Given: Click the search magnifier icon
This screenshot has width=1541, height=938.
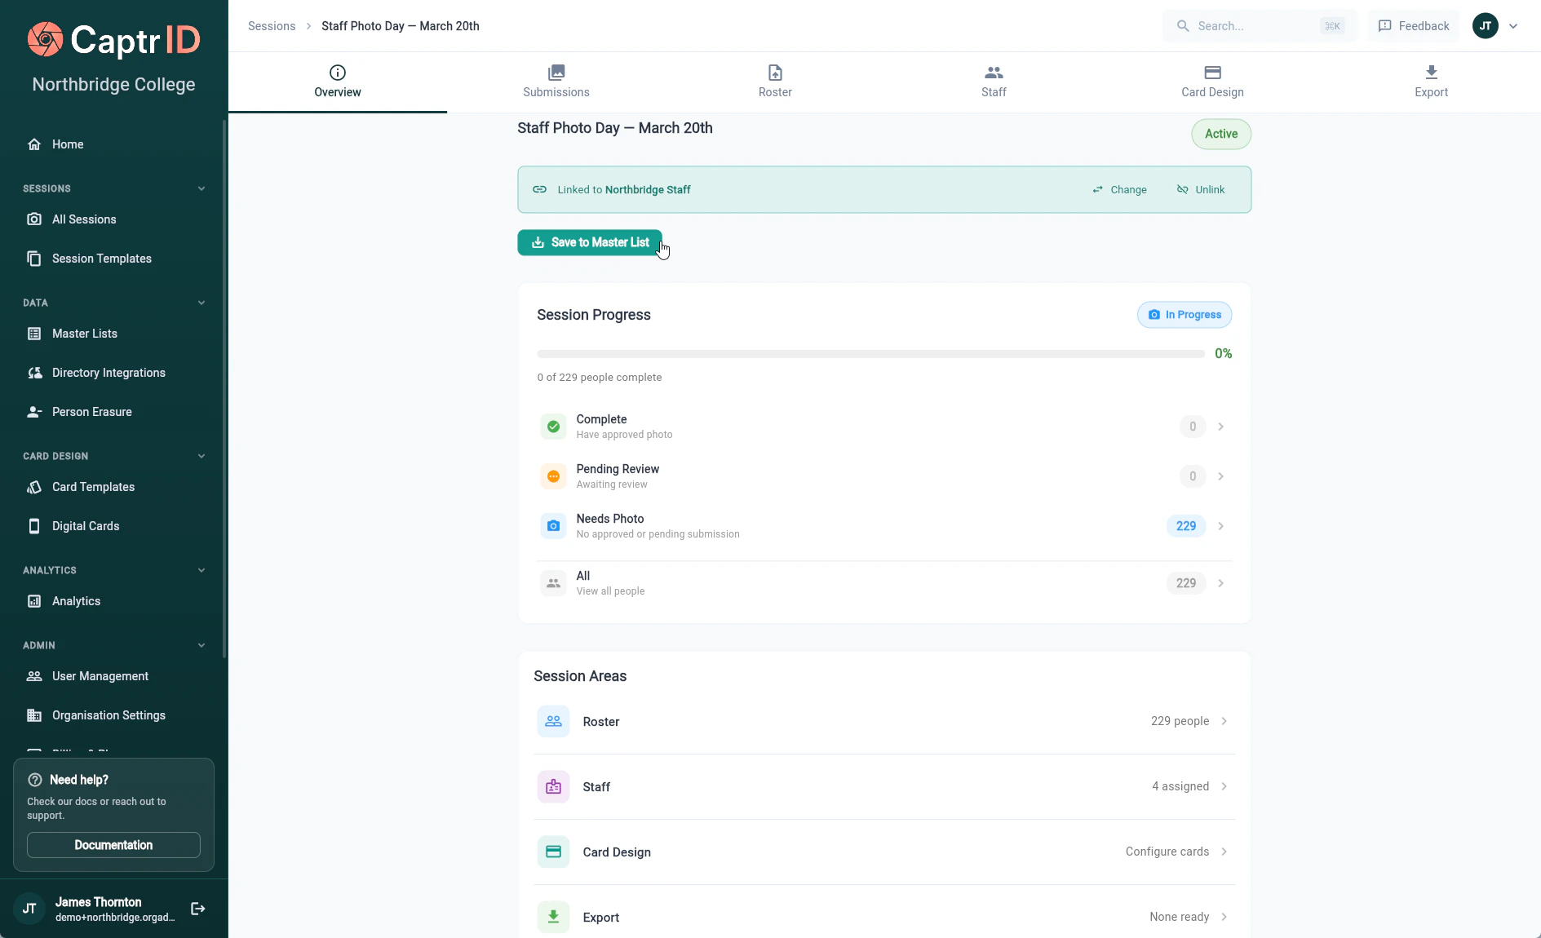Looking at the screenshot, I should pyautogui.click(x=1183, y=26).
